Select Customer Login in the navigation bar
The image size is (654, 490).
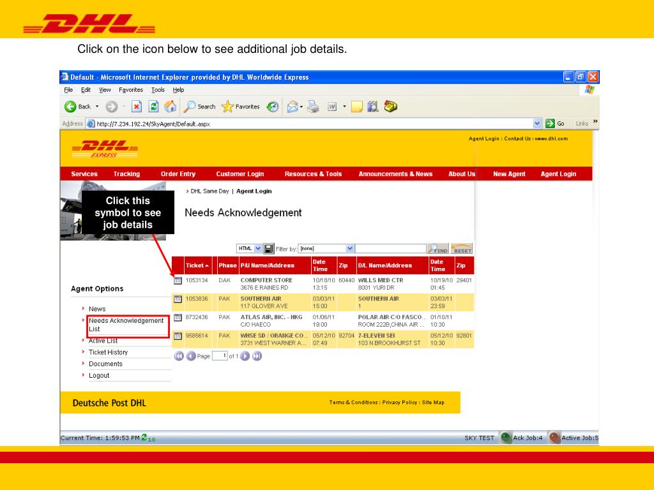coord(240,174)
